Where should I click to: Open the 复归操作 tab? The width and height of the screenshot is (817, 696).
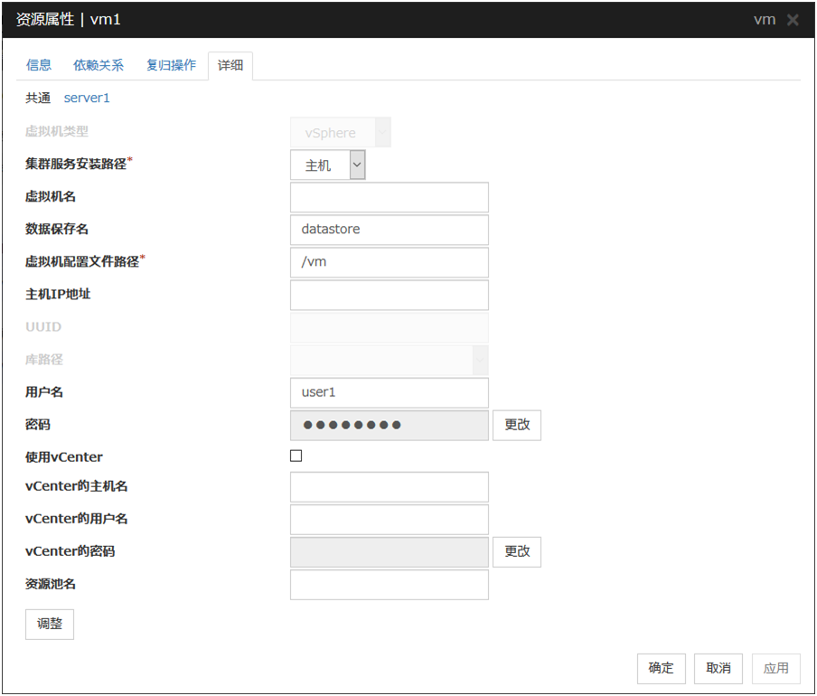(x=171, y=65)
